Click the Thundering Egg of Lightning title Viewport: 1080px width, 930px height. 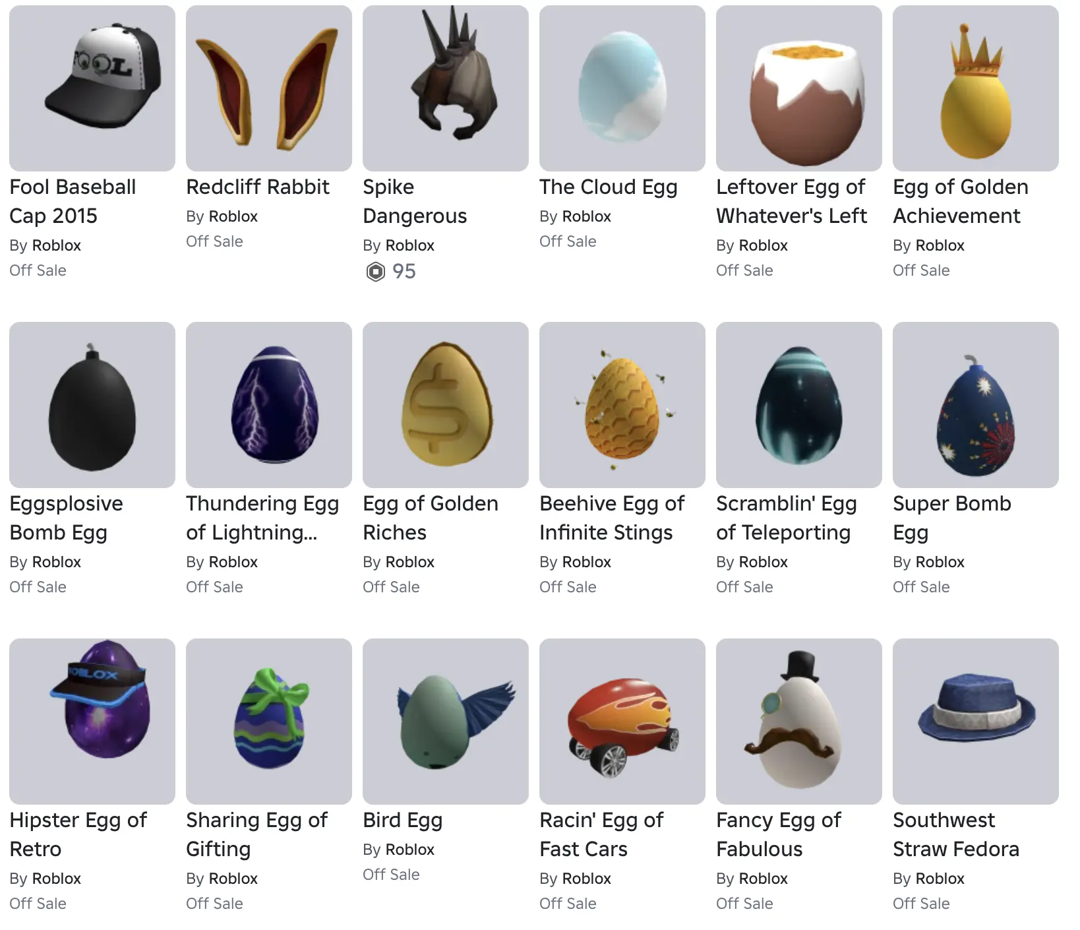(x=262, y=518)
